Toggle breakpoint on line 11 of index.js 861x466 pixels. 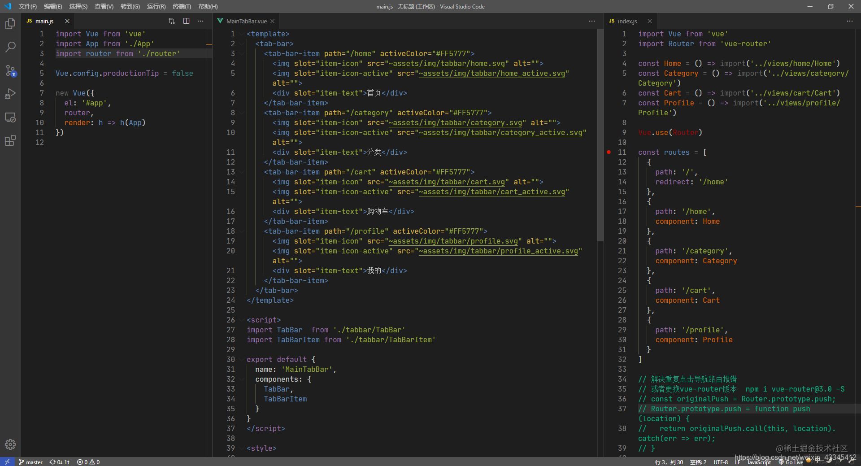609,152
